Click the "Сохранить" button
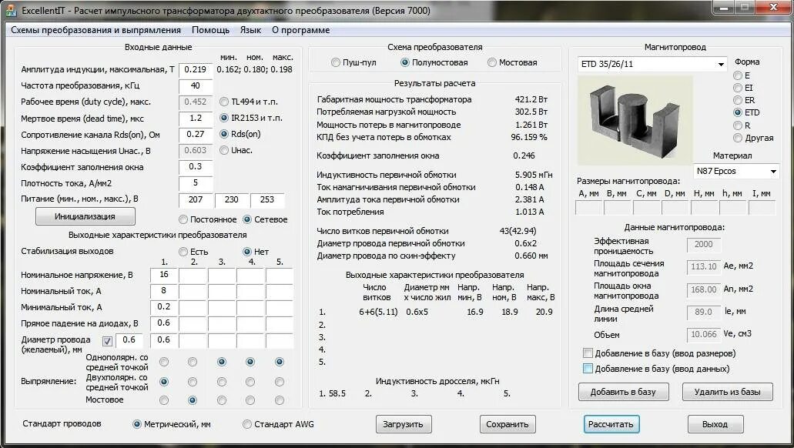Image resolution: width=794 pixels, height=448 pixels. click(x=508, y=424)
